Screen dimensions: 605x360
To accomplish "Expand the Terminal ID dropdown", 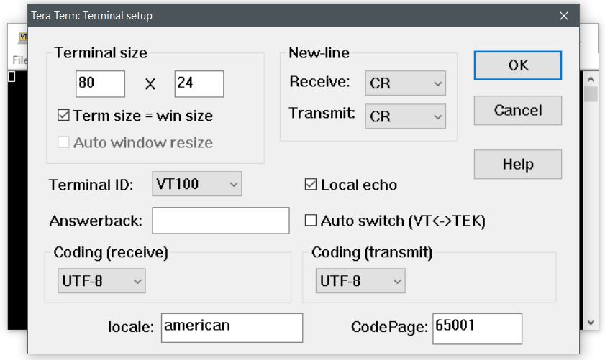I will coord(197,184).
